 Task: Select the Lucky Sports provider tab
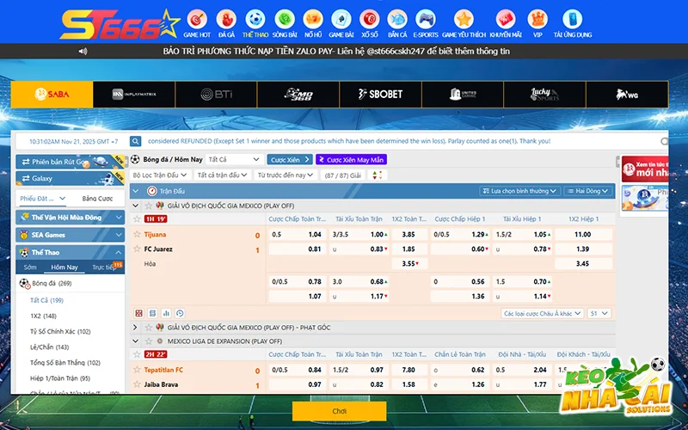click(x=544, y=94)
